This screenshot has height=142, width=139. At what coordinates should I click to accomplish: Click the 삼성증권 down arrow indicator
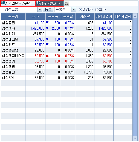click(x=47, y=22)
